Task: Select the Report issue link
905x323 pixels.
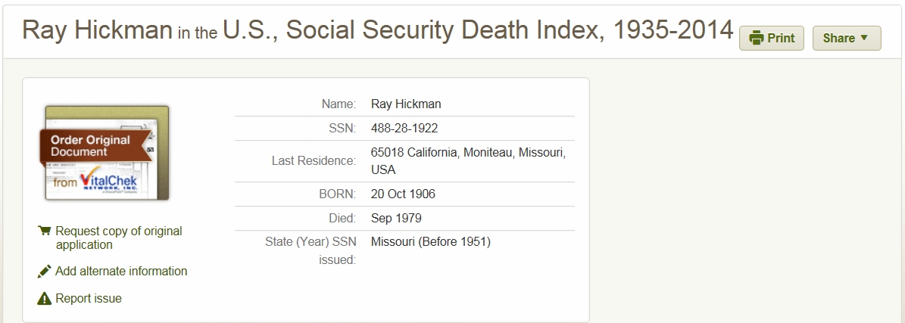Action: click(x=88, y=298)
